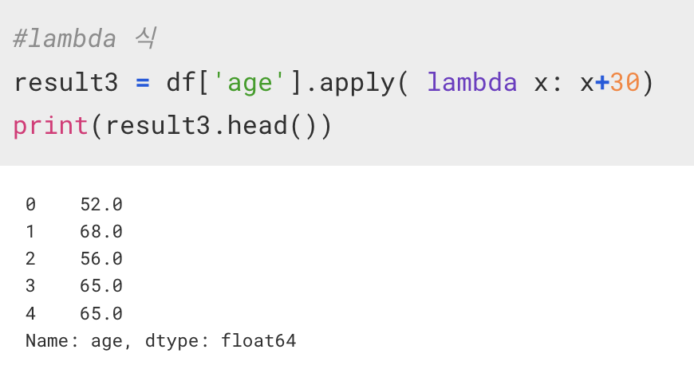Click the blue plus operator before 30
This screenshot has width=694, height=373.
pos(602,83)
